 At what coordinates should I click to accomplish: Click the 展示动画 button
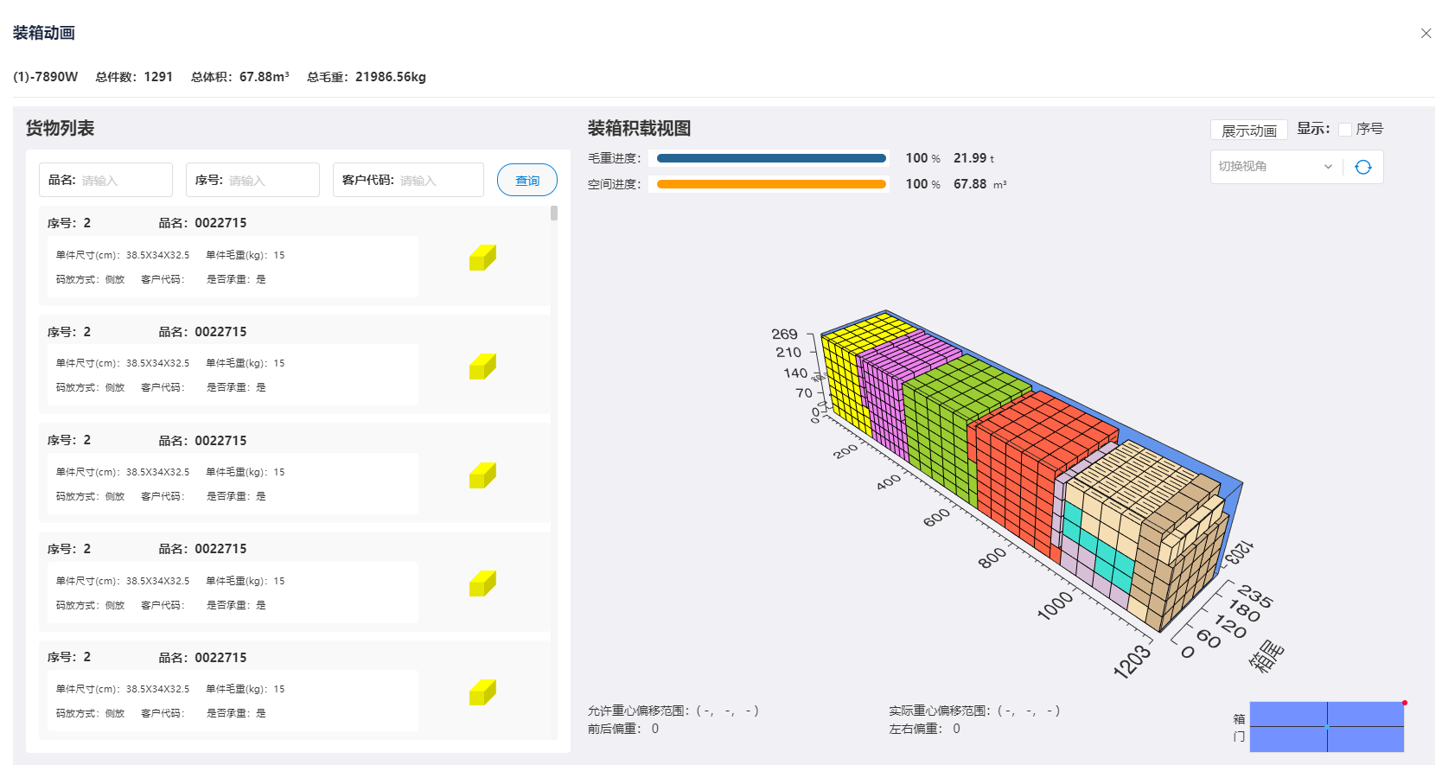pos(1249,131)
